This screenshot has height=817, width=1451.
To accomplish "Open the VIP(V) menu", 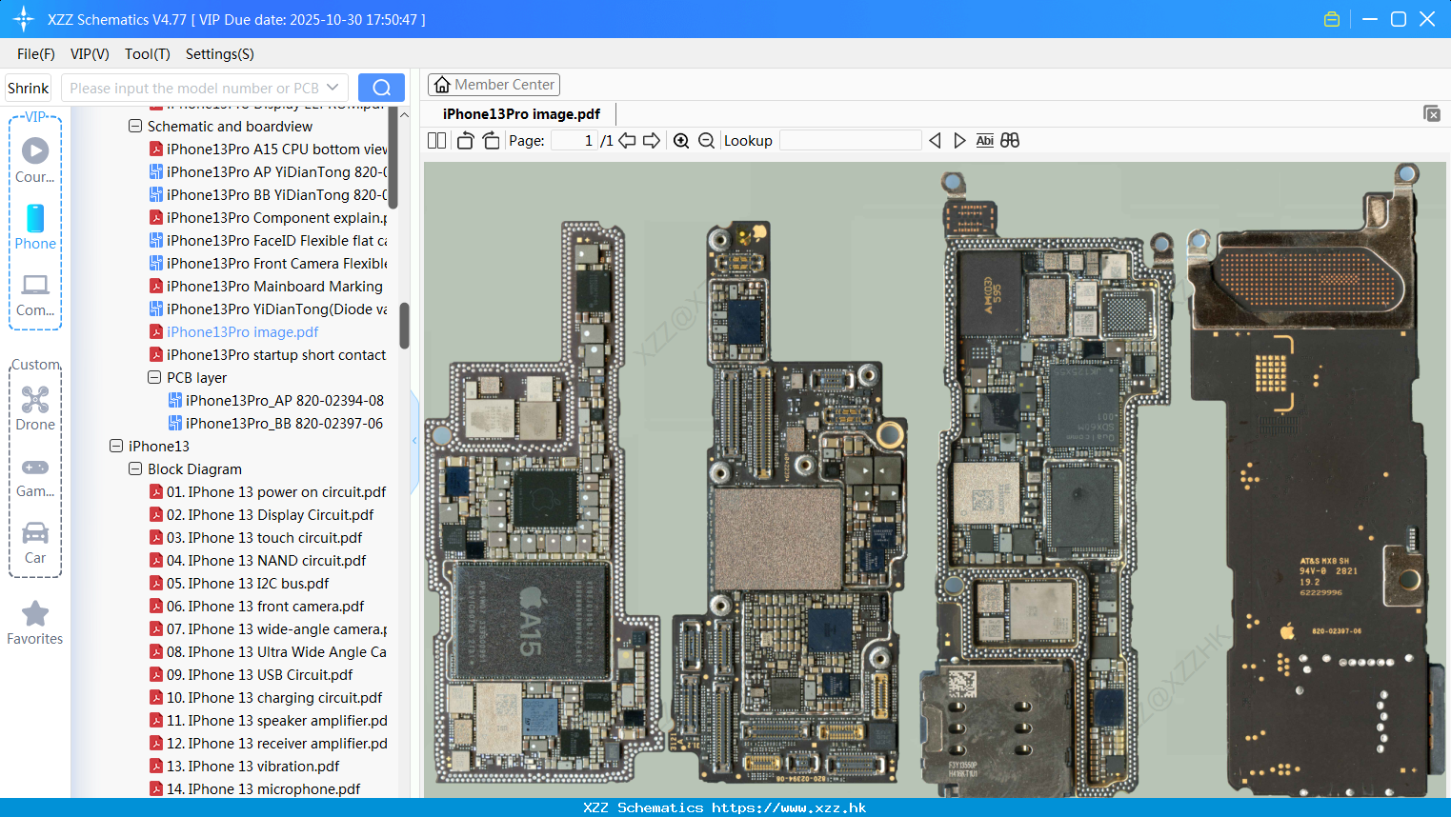I will pyautogui.click(x=90, y=54).
